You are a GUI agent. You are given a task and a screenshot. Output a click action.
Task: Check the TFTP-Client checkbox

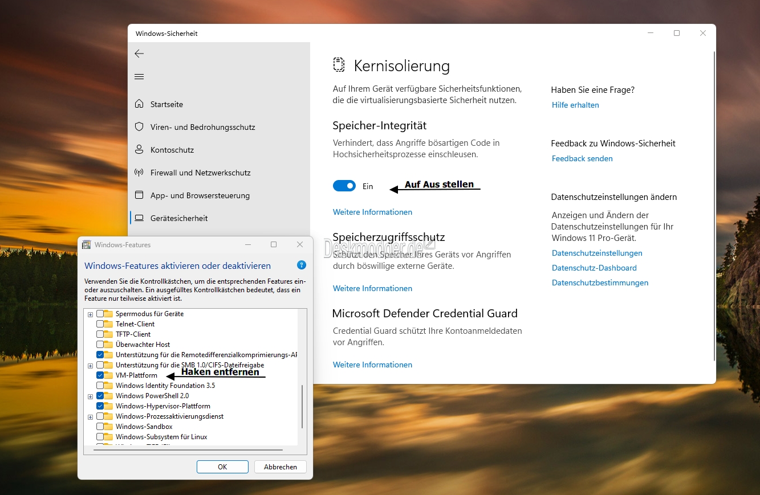pos(100,334)
